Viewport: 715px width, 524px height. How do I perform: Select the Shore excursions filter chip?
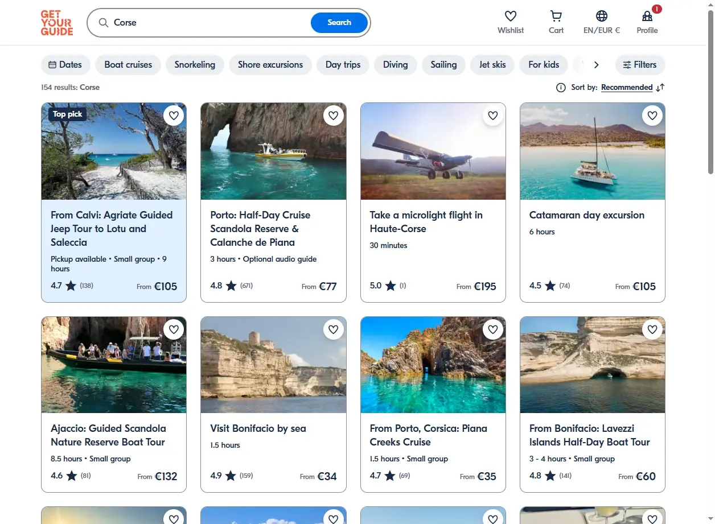tap(270, 65)
